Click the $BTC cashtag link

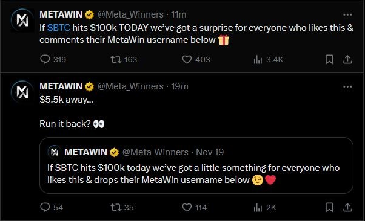59,28
